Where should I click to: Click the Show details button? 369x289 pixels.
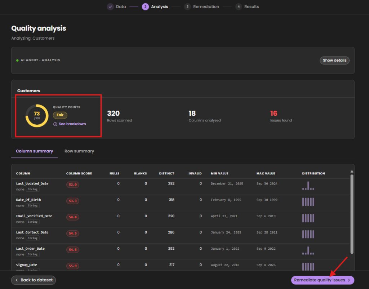pos(334,60)
